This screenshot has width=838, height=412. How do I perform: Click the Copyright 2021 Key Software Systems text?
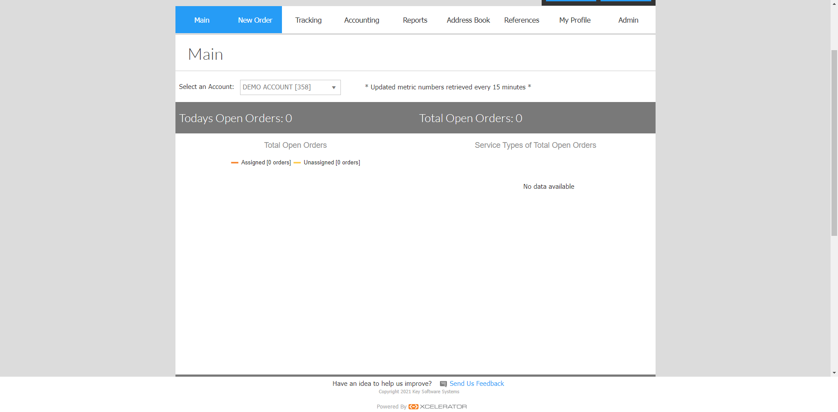[x=419, y=392]
